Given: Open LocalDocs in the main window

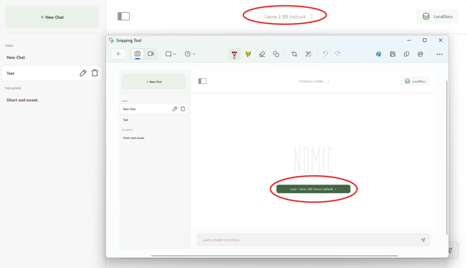Looking at the screenshot, I should (x=437, y=16).
